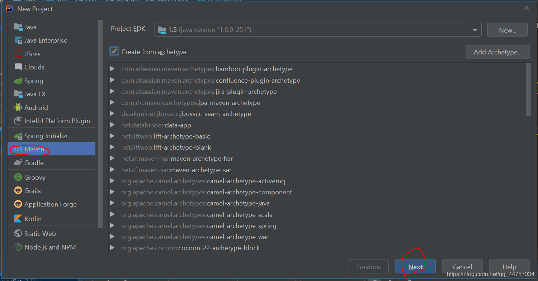Select camel-archetype-spring archetype
538x281 pixels.
199,226
